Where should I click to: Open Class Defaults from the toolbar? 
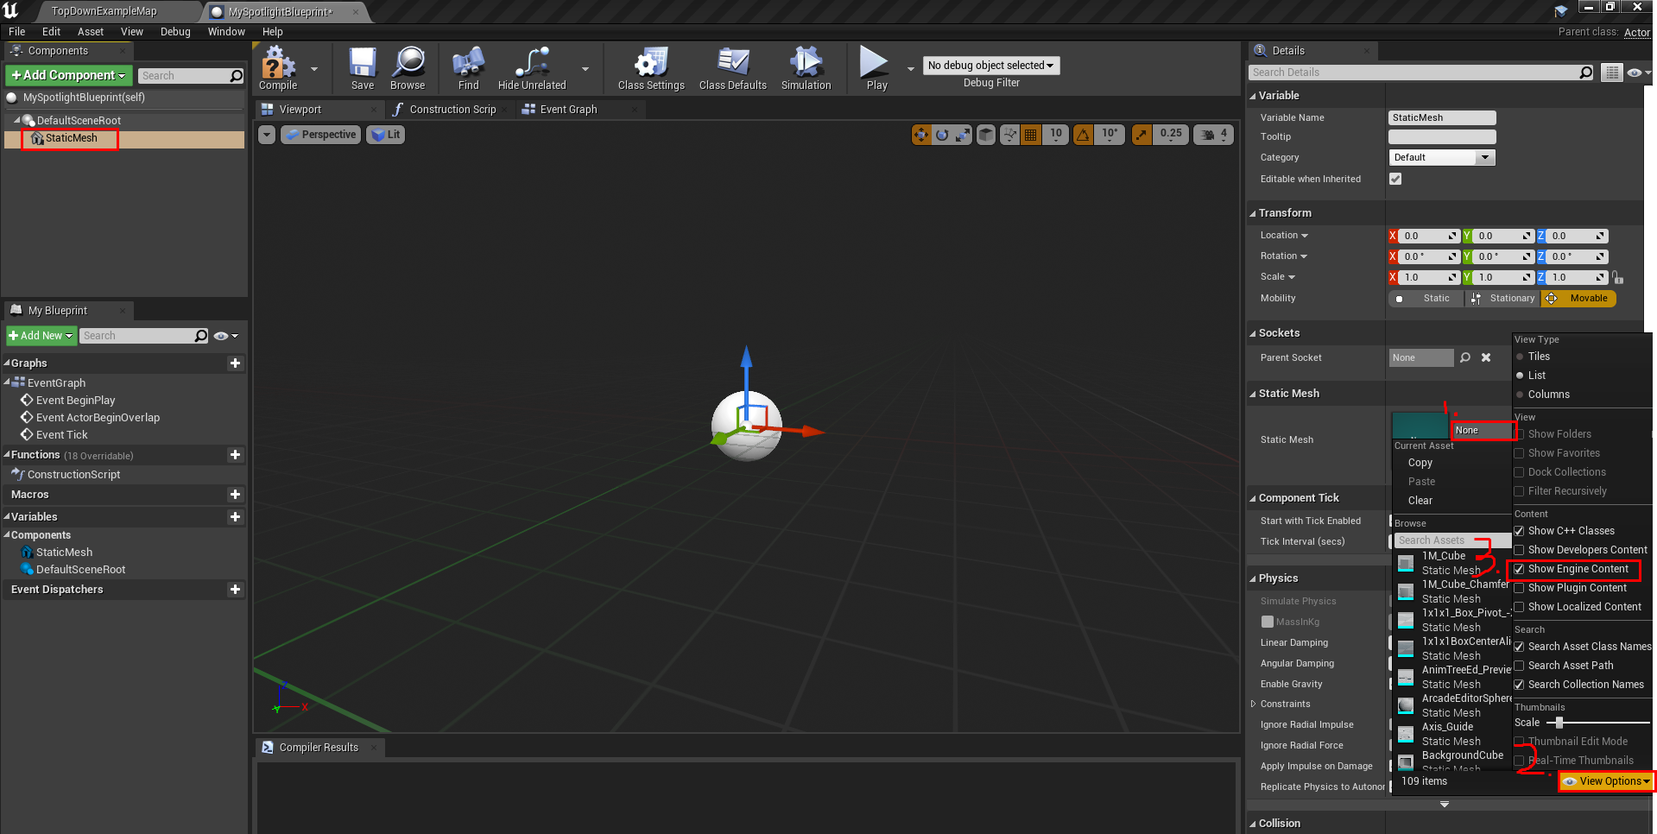733,68
